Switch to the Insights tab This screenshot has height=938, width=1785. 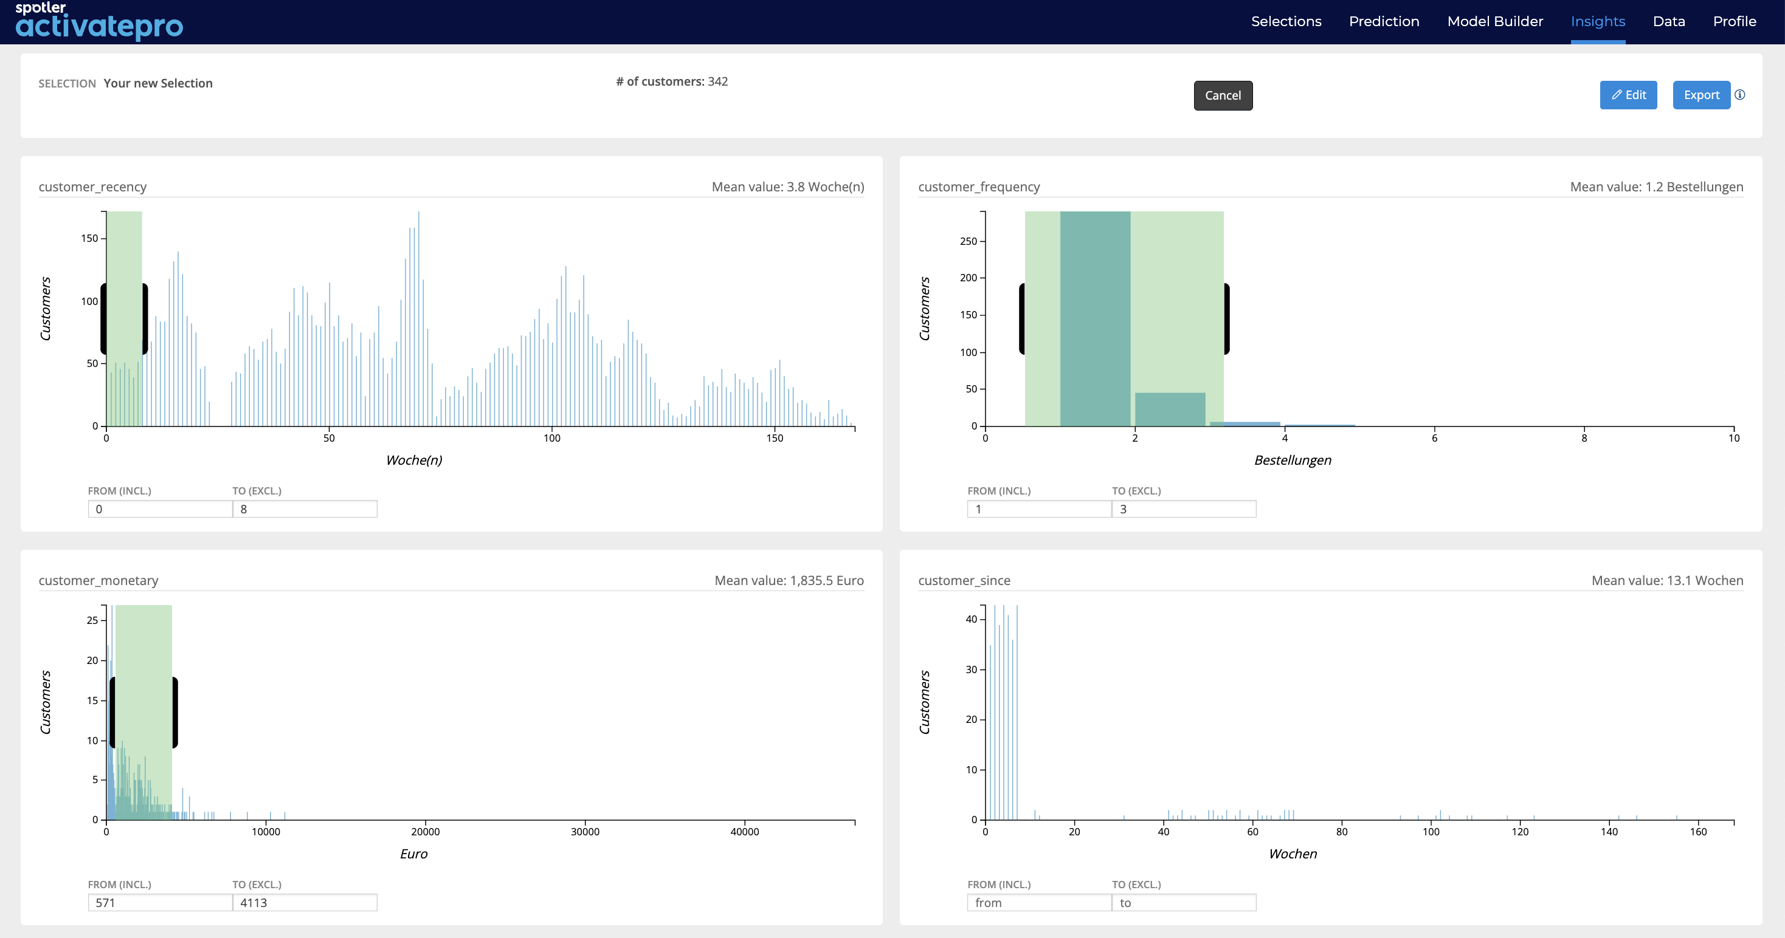(1597, 21)
